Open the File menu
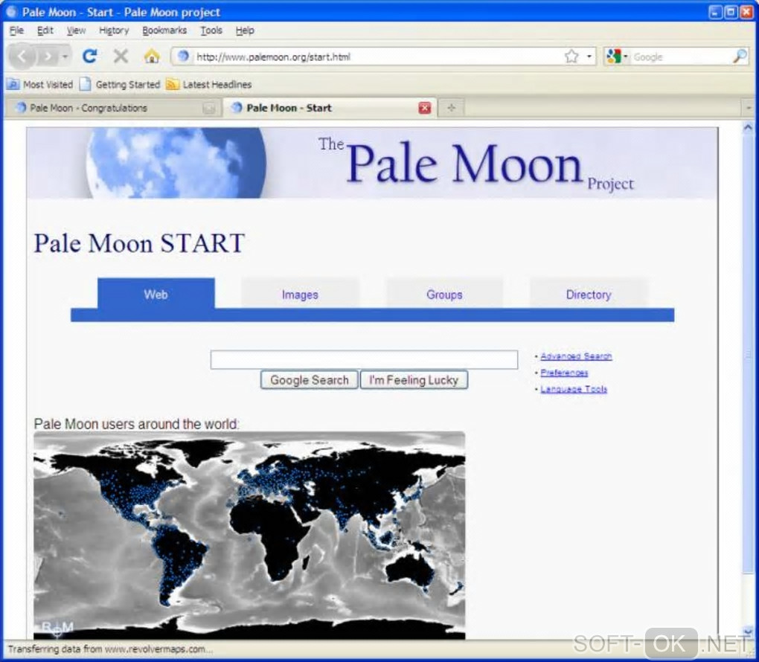The height and width of the screenshot is (662, 759). coord(16,30)
